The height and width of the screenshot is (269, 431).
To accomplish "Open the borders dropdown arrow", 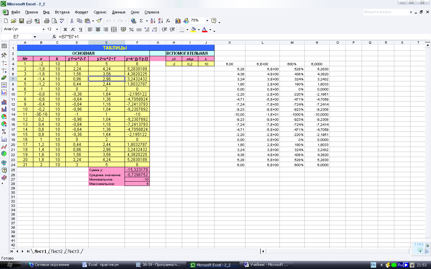I will pos(187,30).
